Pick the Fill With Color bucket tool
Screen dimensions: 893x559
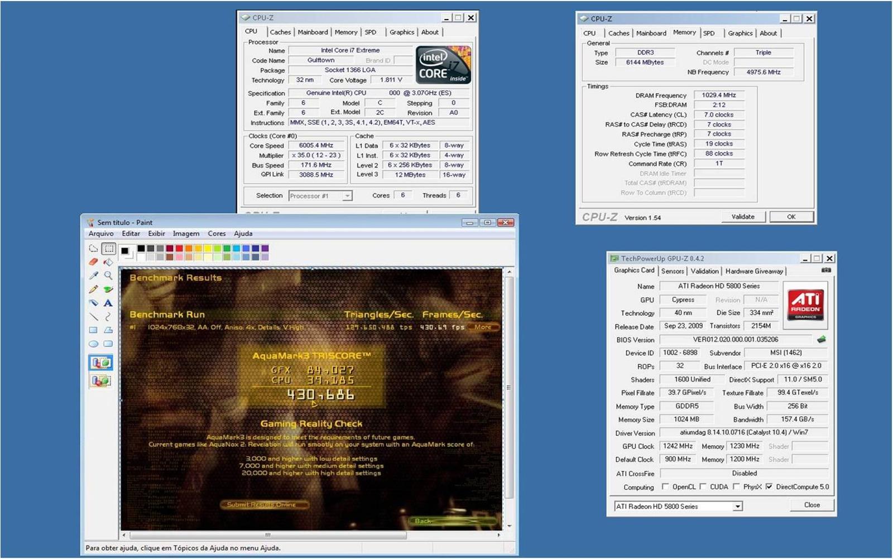click(108, 262)
